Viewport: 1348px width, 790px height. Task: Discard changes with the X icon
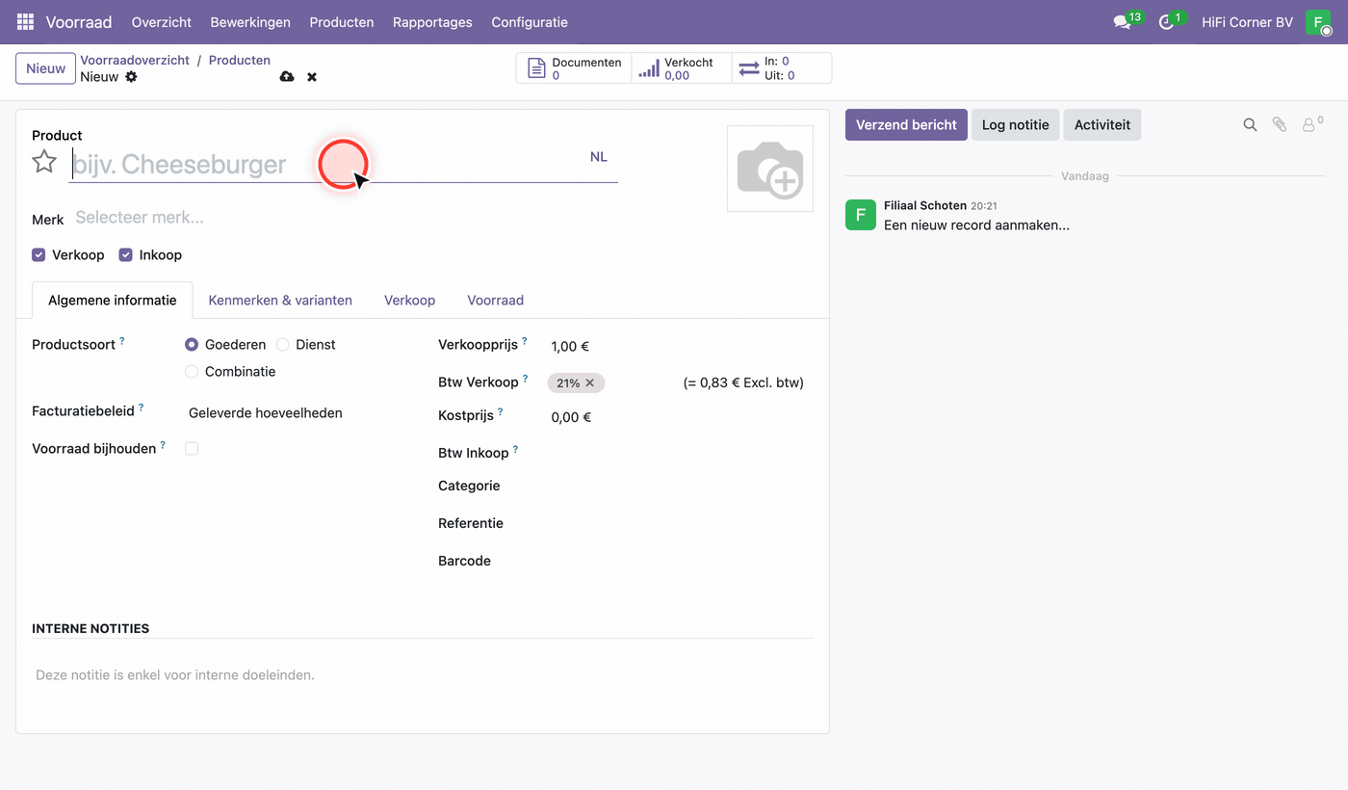312,77
